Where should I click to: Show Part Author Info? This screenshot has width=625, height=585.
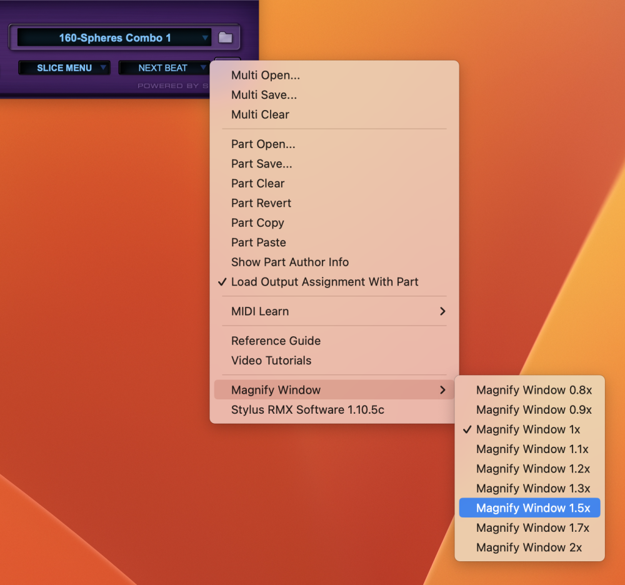click(x=334, y=262)
